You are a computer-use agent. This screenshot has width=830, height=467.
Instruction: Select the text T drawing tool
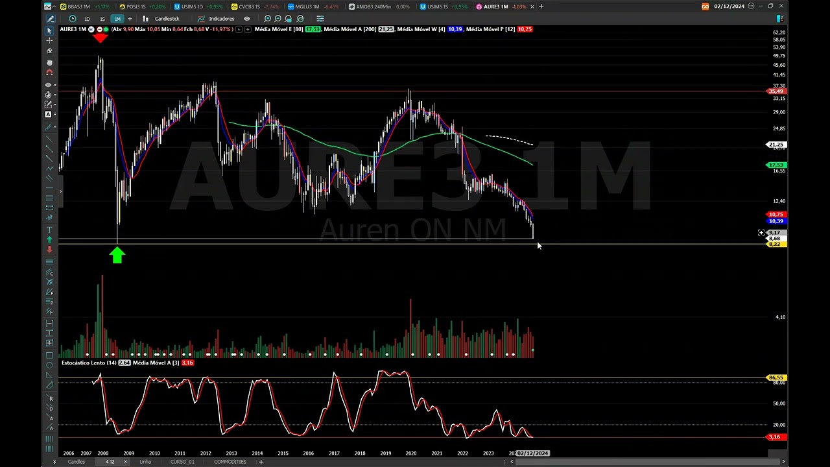pos(49,230)
